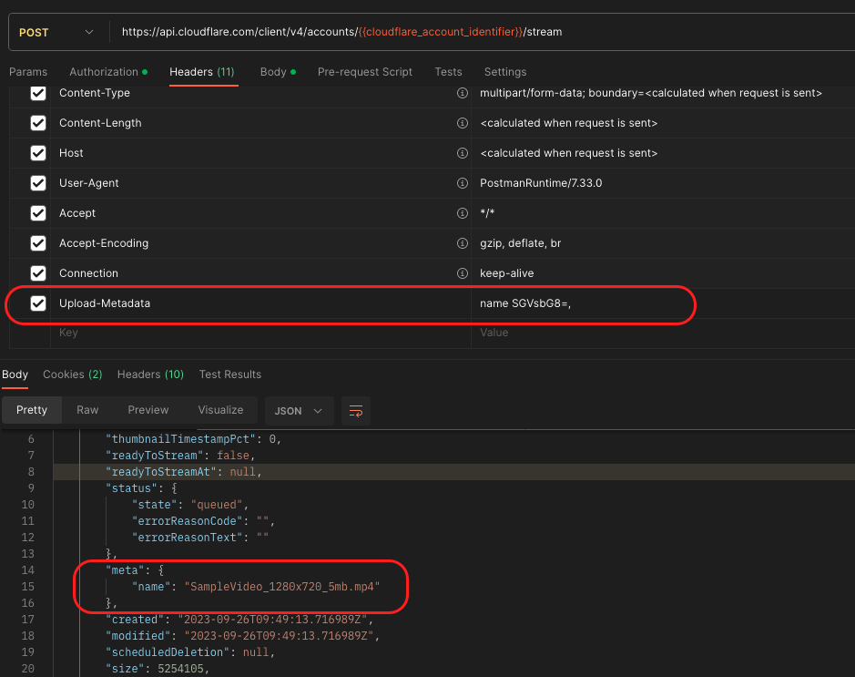
Task: Disable the Accept-Encoding header
Action: coord(37,242)
